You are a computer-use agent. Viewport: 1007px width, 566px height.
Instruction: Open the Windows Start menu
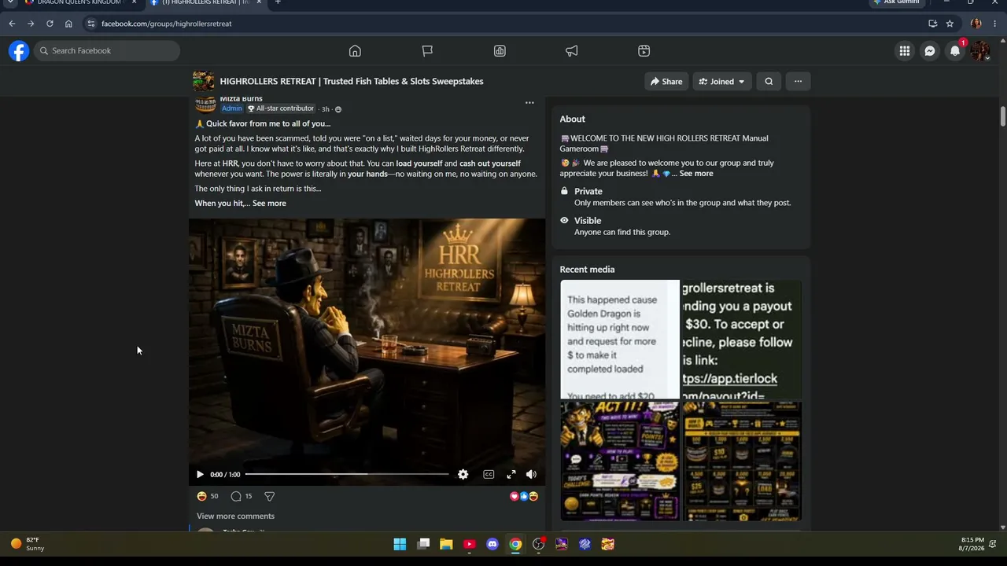(400, 544)
